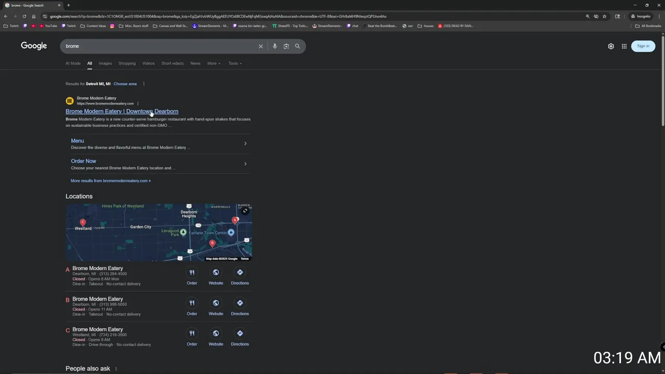Click inside the Google search input field
This screenshot has width=665, height=374.
161,46
